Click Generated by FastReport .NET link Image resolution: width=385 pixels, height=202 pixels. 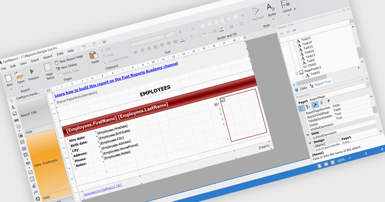tap(103, 189)
